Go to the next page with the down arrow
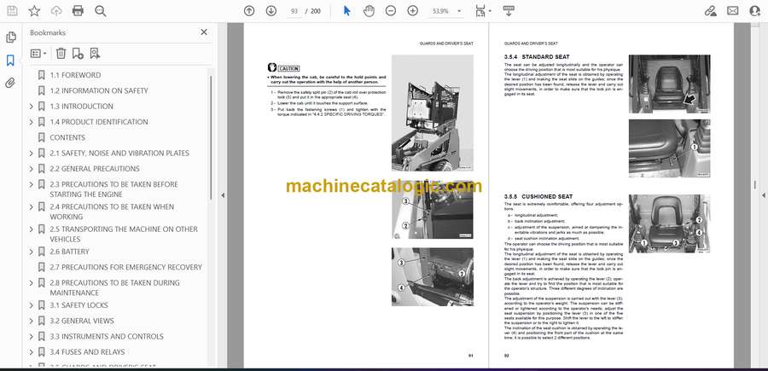Viewport: 768px width, 371px height. [271, 11]
